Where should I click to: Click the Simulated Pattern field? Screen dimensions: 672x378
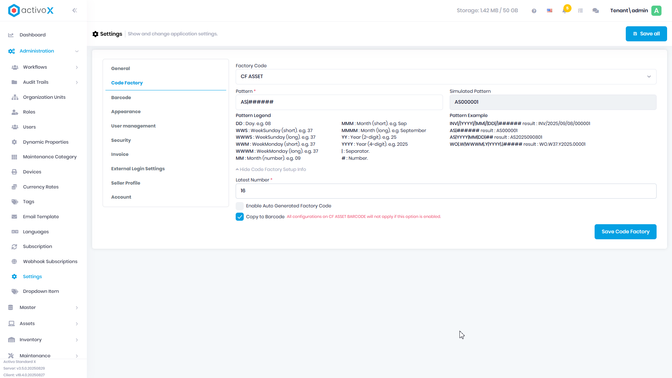point(553,102)
